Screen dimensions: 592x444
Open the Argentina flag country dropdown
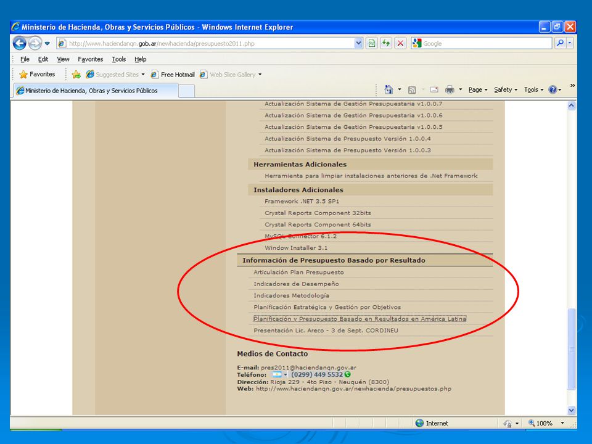(280, 374)
